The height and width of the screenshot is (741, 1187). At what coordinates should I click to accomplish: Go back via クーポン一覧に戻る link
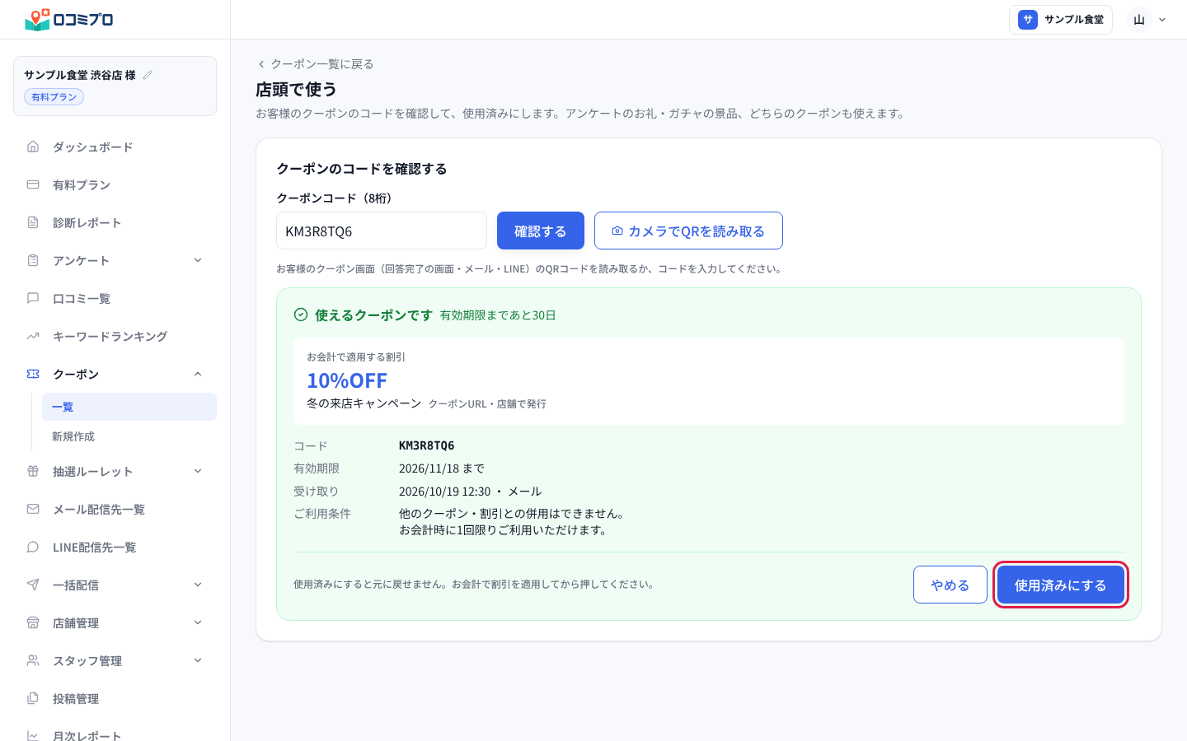click(315, 64)
